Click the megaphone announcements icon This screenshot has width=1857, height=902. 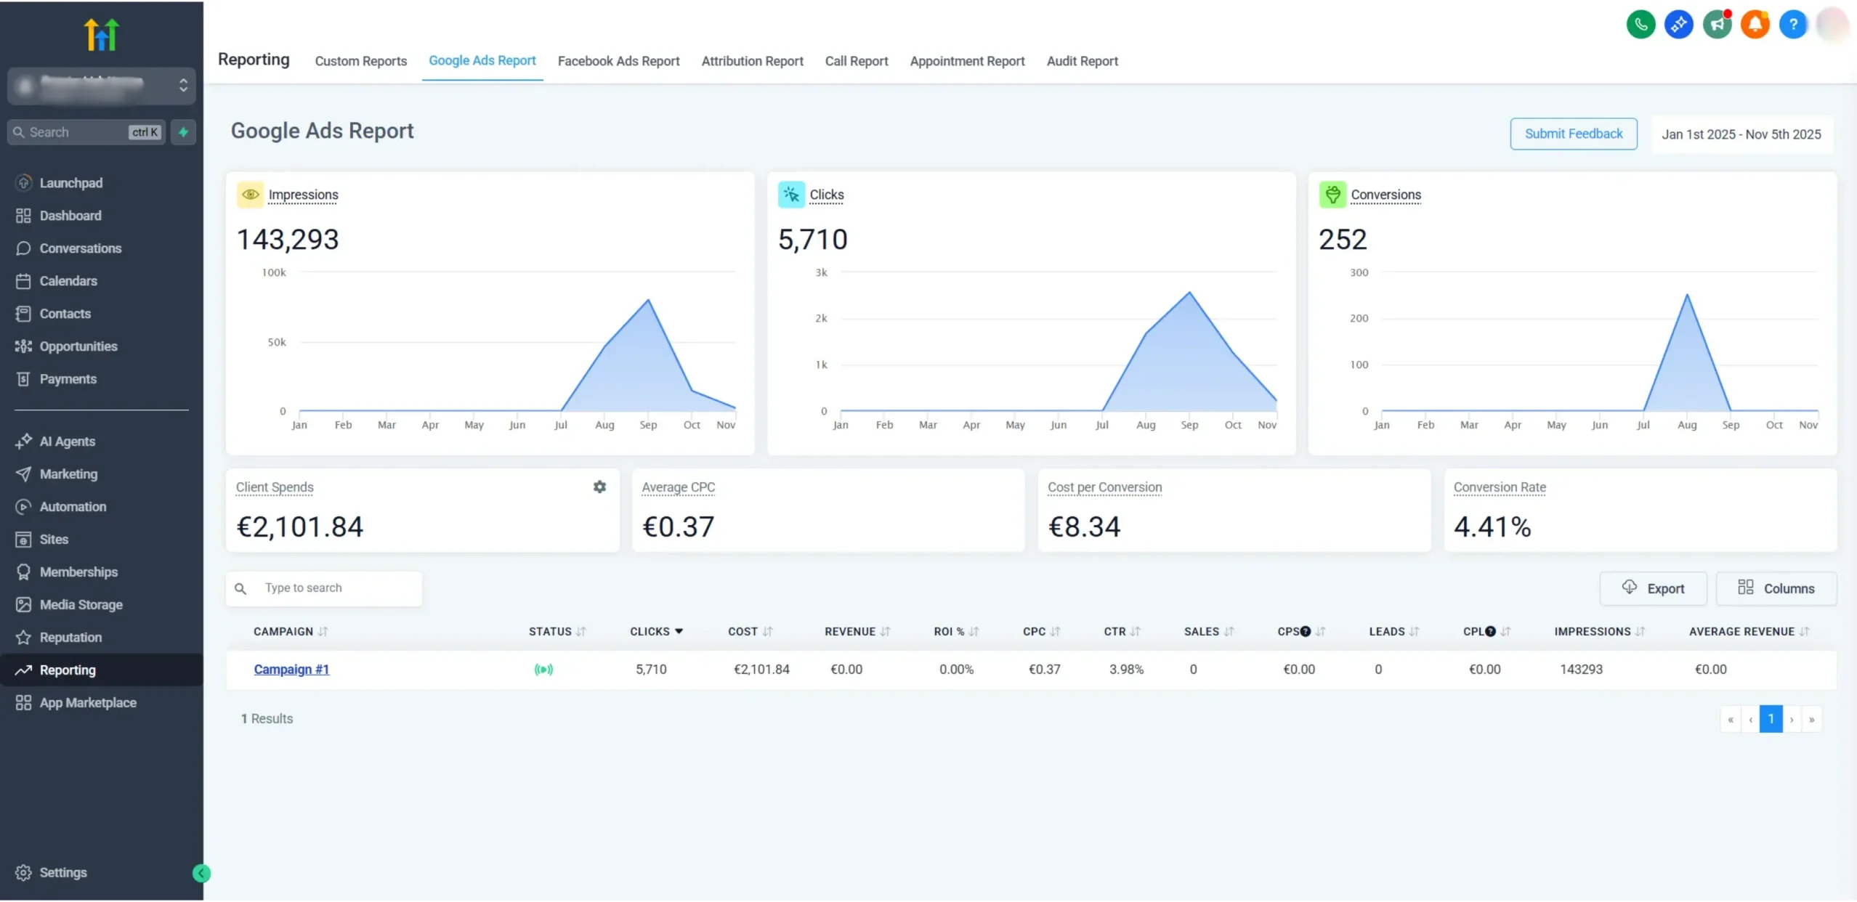tap(1717, 25)
